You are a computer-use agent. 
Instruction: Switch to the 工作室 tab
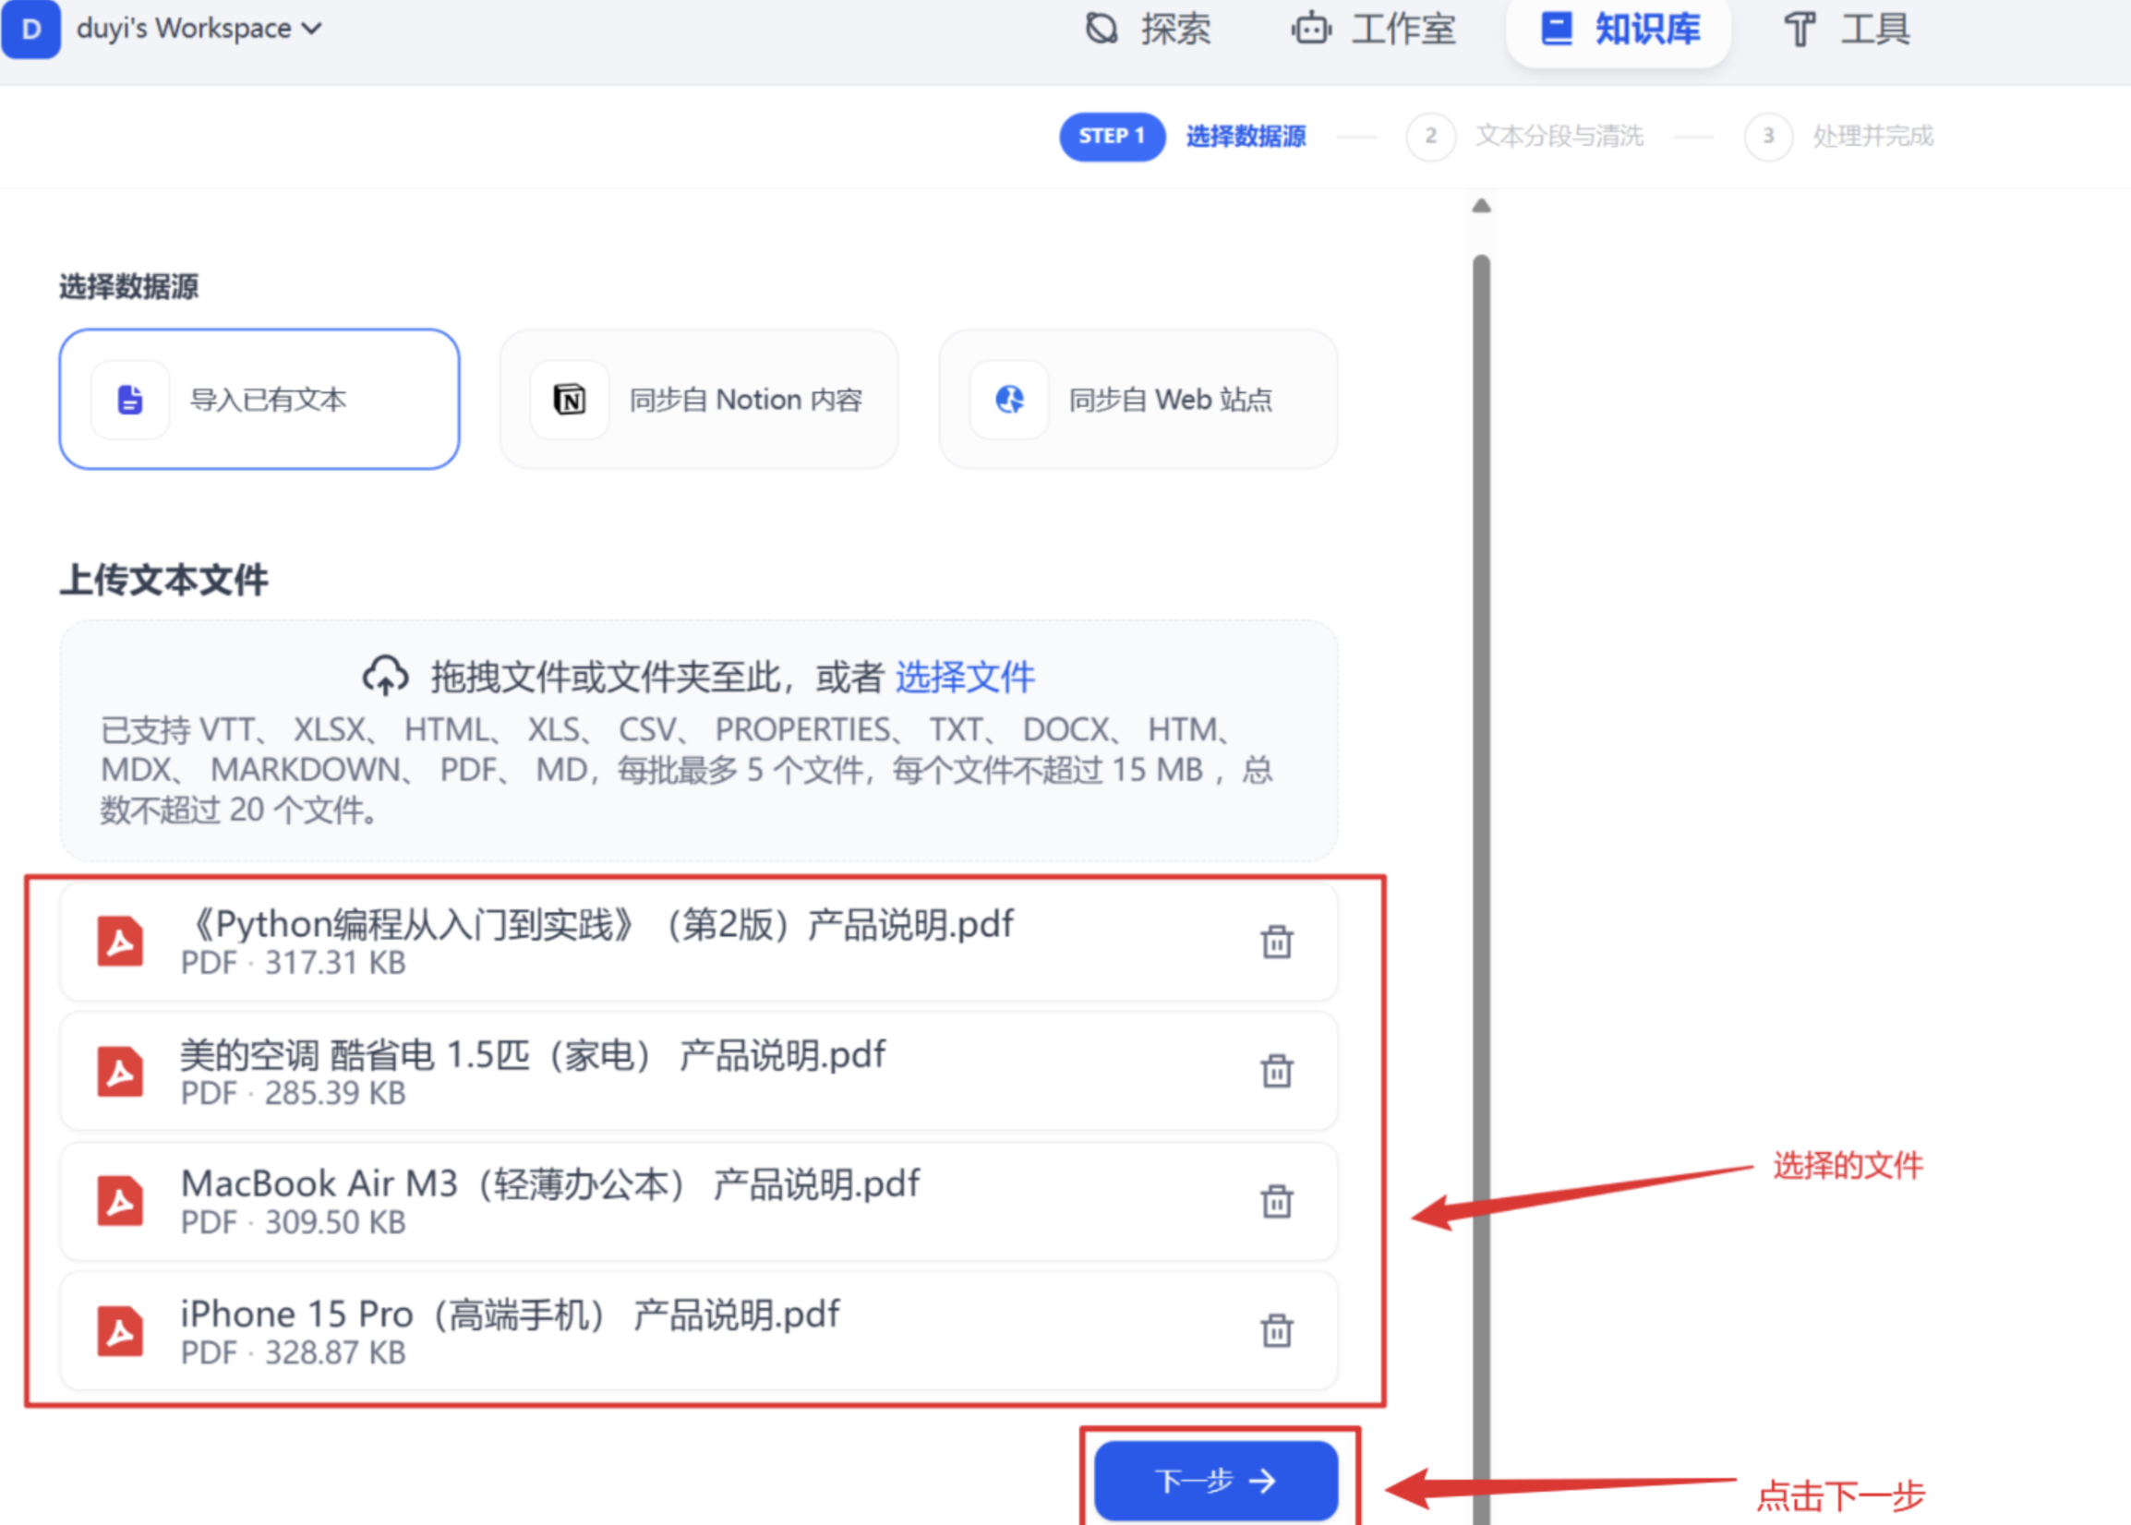(x=1373, y=30)
